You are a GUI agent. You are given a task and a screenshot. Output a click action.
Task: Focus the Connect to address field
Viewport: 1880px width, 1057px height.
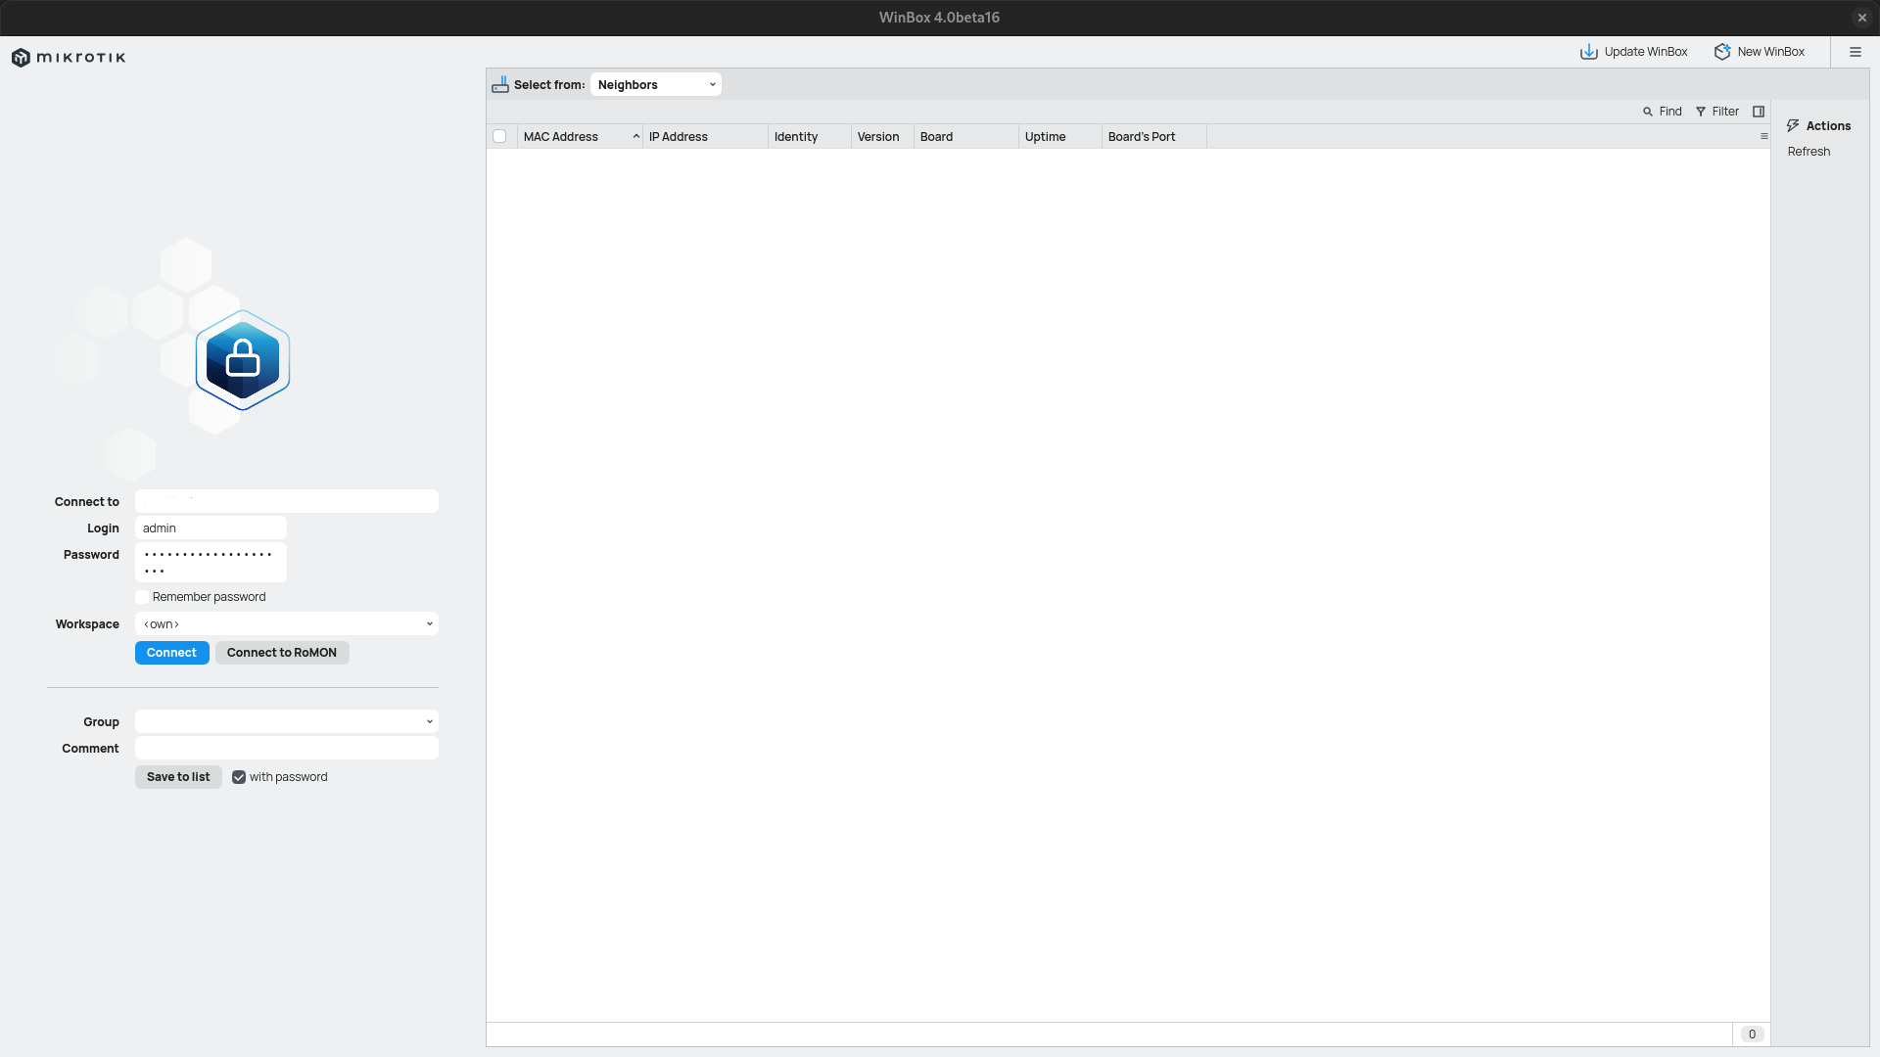click(x=287, y=501)
